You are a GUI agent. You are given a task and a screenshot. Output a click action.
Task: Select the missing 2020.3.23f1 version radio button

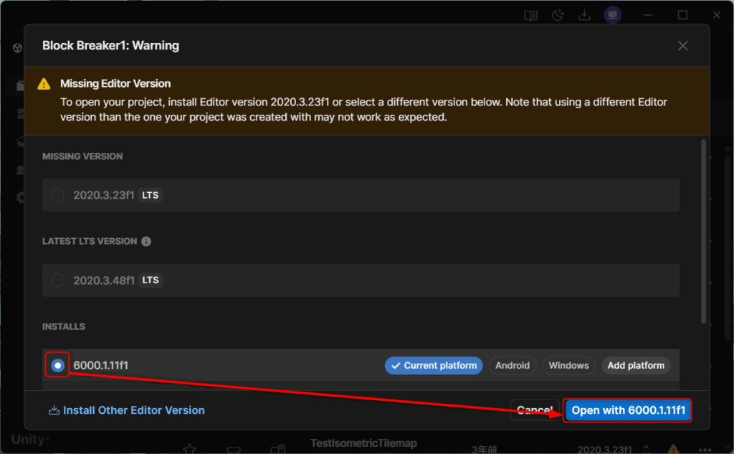[x=57, y=195]
